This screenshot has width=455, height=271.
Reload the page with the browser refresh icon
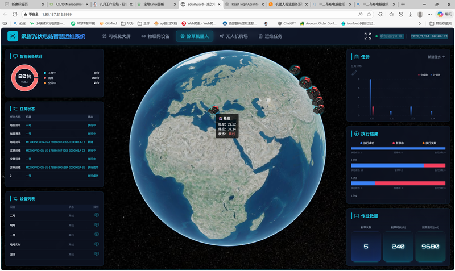pyautogui.click(x=15, y=14)
